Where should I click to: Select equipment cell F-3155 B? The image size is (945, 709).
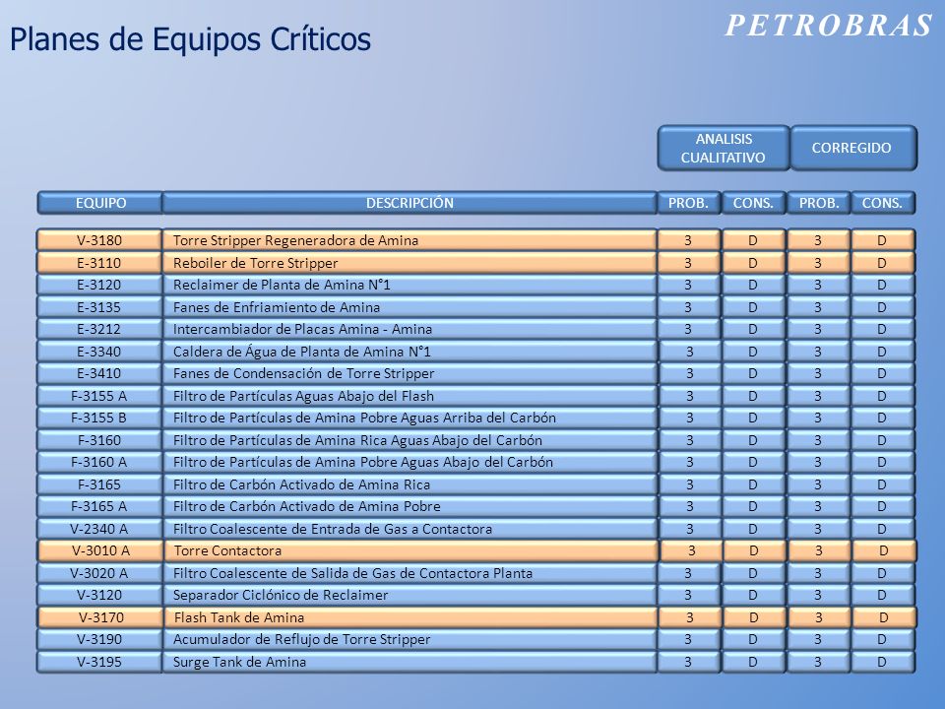click(99, 418)
